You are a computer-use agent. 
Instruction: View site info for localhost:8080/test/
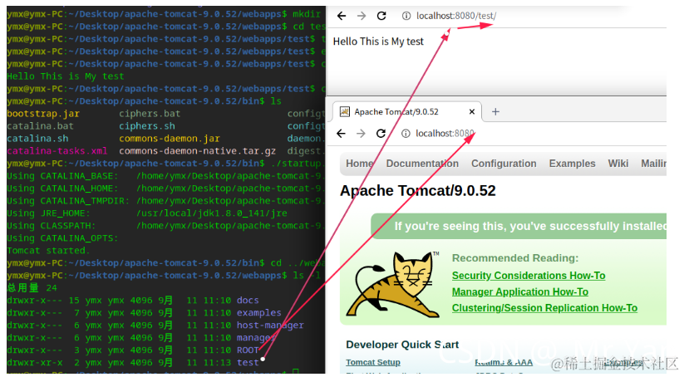(406, 16)
